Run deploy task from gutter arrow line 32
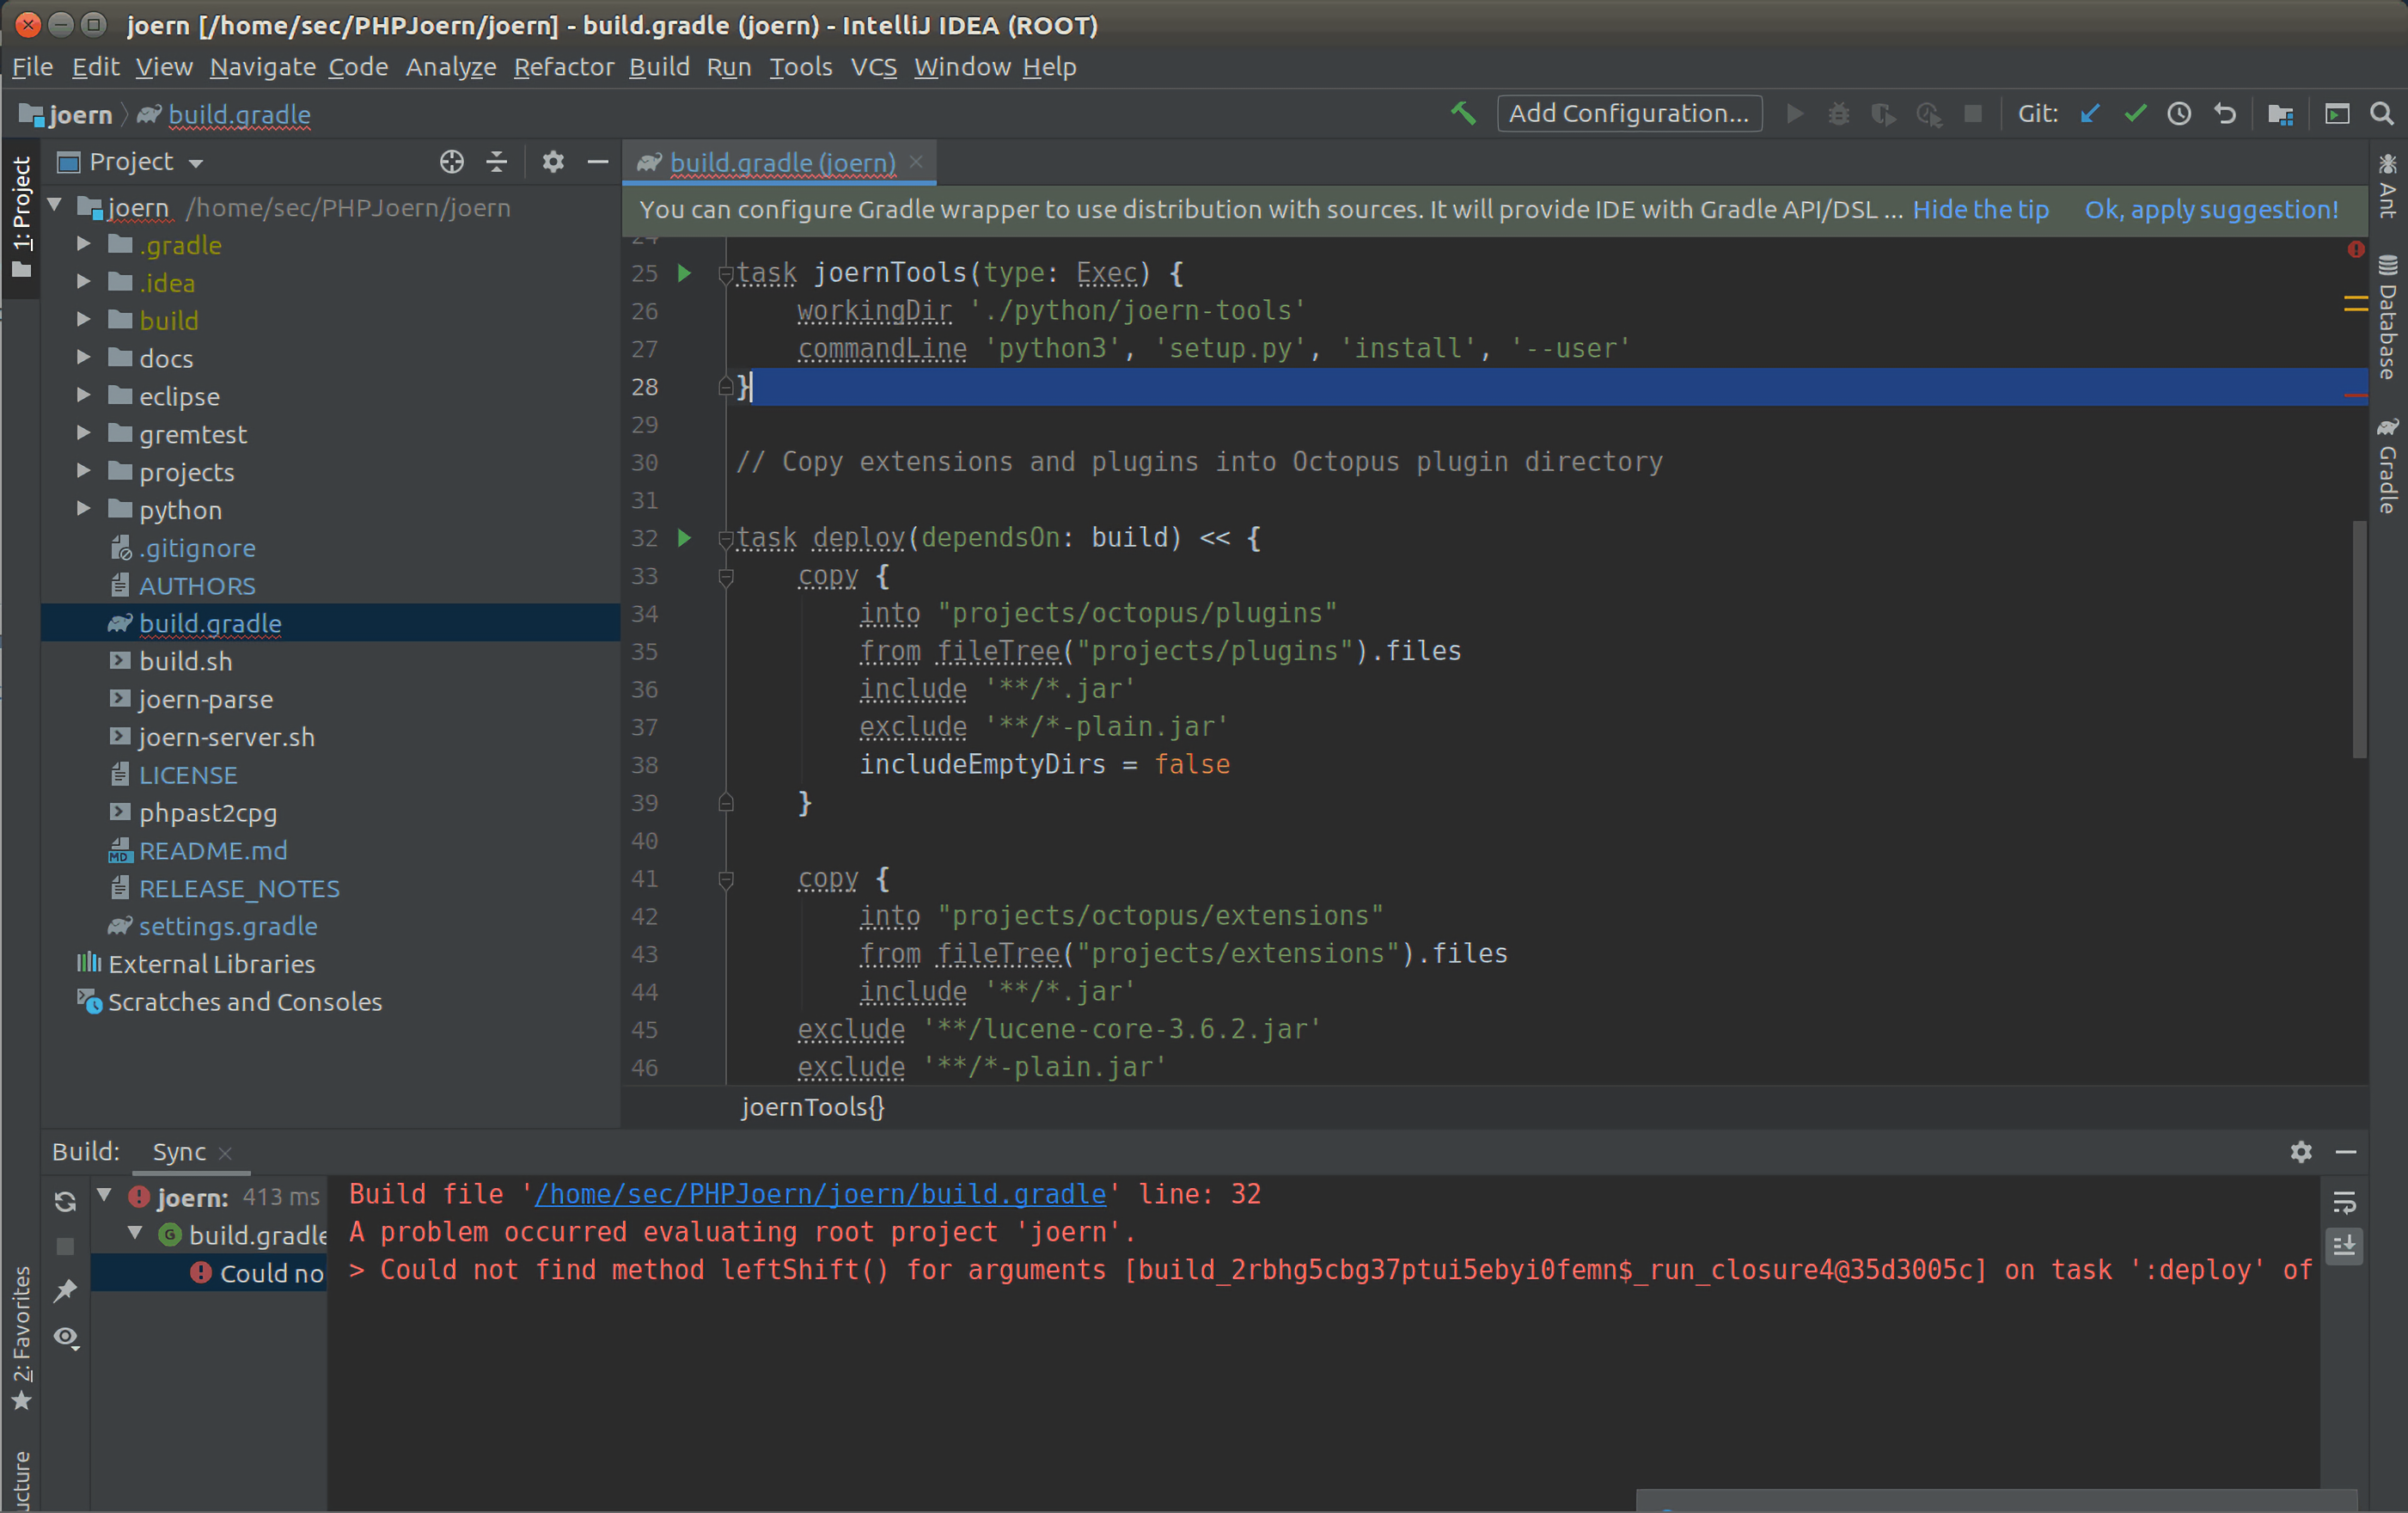 [x=685, y=538]
